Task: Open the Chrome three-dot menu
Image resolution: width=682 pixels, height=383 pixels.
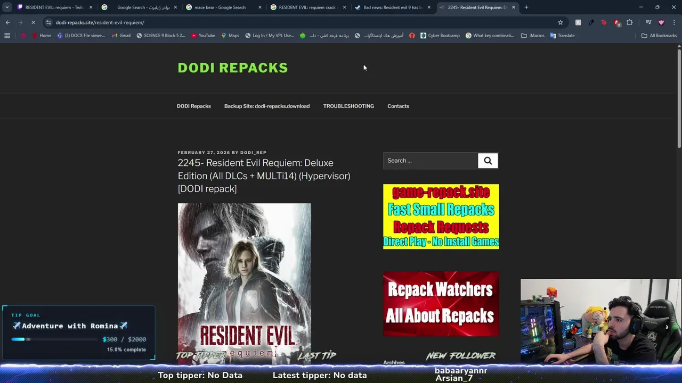Action: pyautogui.click(x=674, y=22)
